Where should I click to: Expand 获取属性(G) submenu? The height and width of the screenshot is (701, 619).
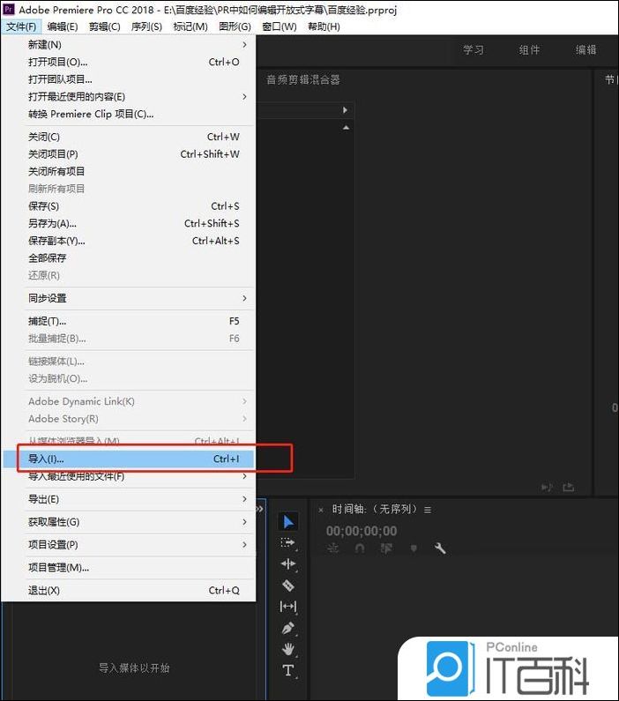pyautogui.click(x=128, y=522)
